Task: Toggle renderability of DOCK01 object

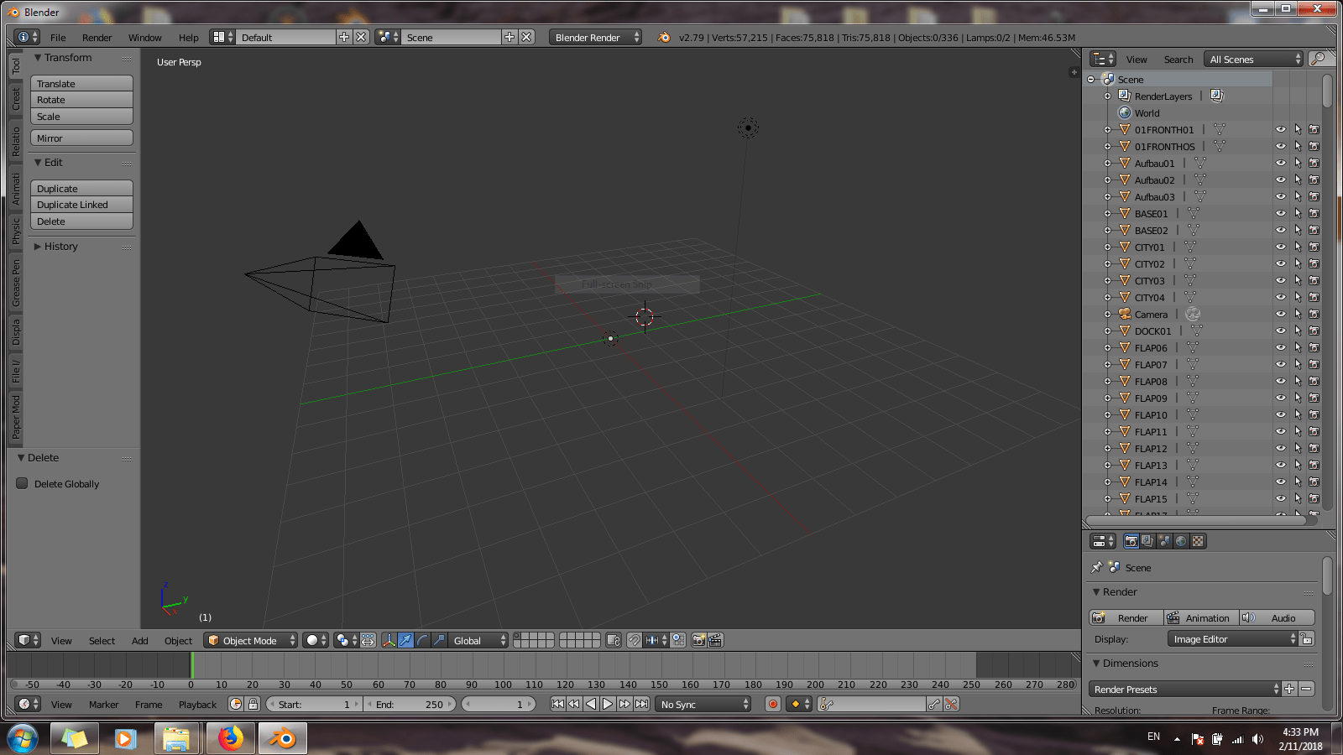Action: coord(1314,331)
